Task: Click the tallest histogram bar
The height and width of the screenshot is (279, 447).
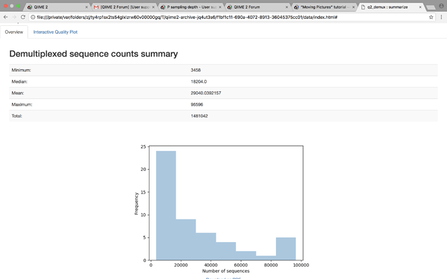Action: click(166, 206)
